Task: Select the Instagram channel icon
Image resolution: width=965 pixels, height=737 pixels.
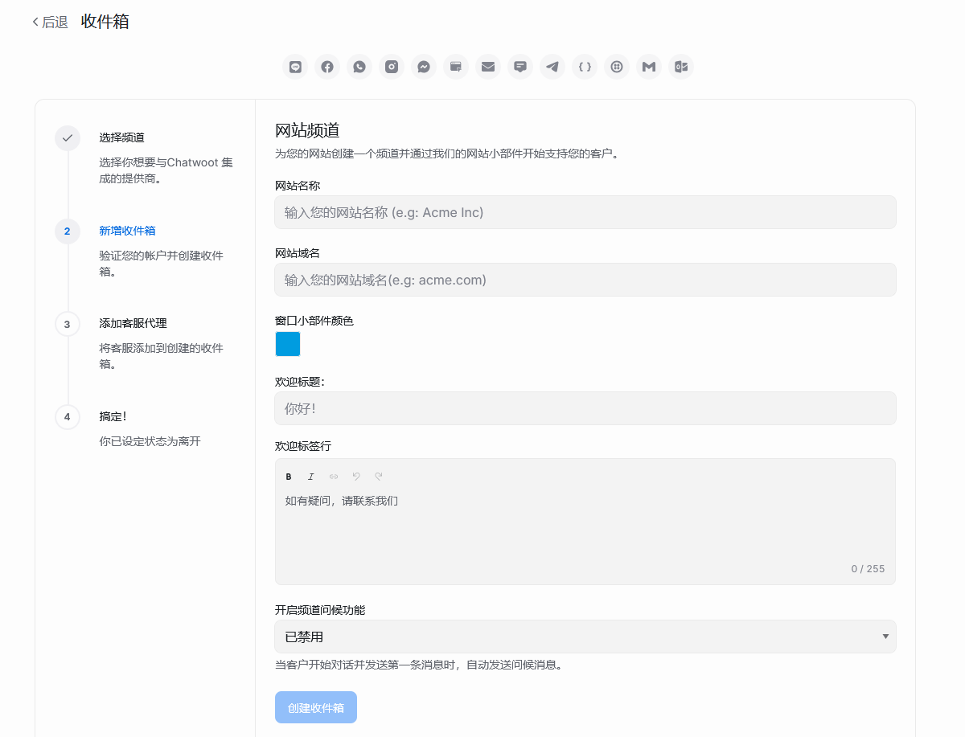Action: pos(392,67)
